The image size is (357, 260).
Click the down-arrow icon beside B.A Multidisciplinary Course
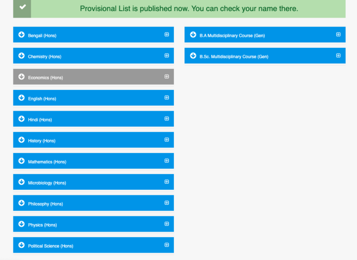pyautogui.click(x=193, y=34)
